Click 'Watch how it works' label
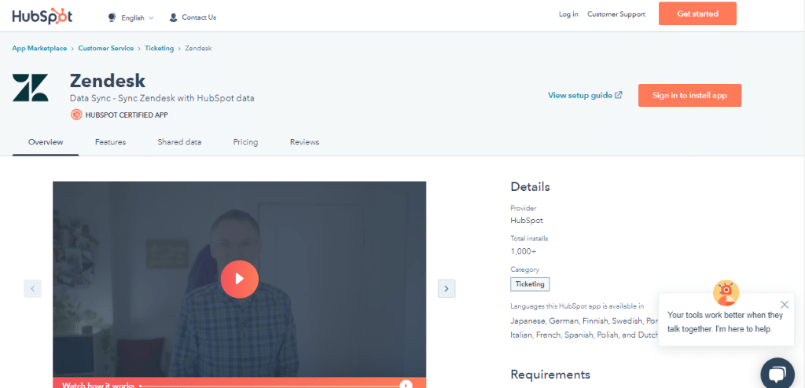 [x=98, y=385]
